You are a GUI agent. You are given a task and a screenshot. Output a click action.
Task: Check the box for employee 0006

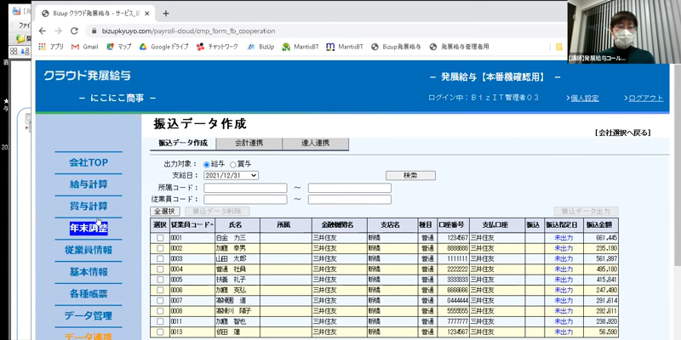coord(160,290)
